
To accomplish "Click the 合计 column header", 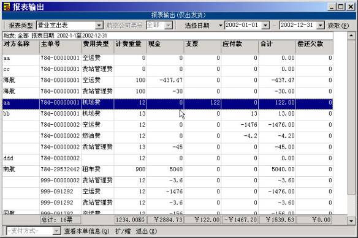I will coord(277,47).
